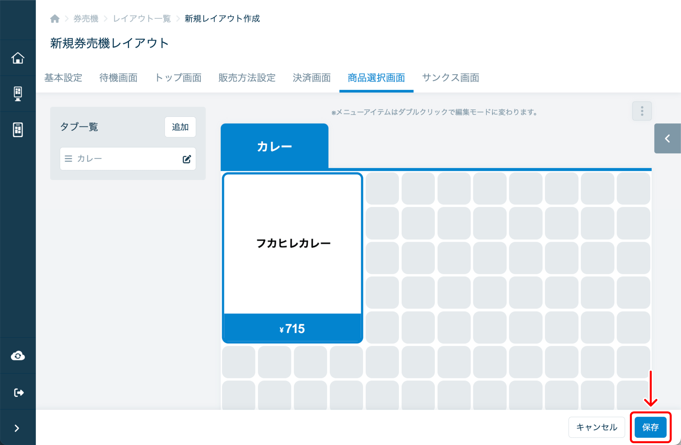Switch to the 基本設定 tab

click(x=63, y=78)
